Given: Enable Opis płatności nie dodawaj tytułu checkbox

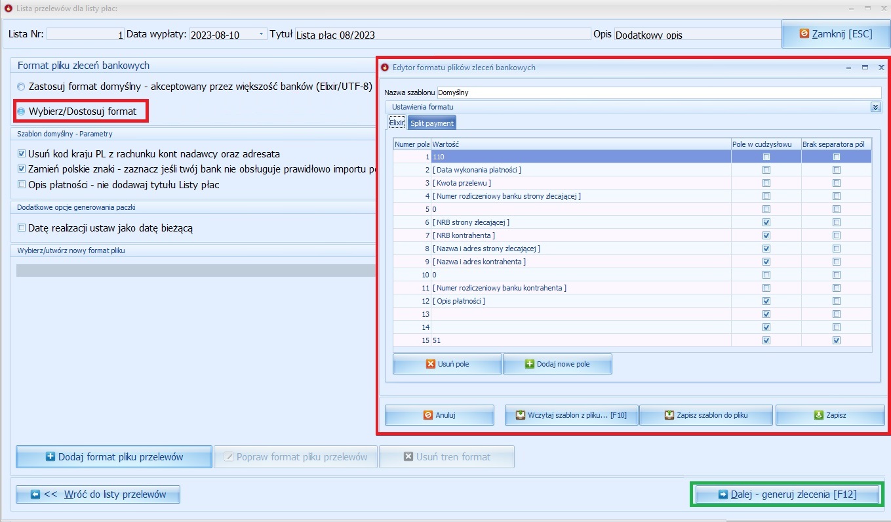Looking at the screenshot, I should pyautogui.click(x=22, y=185).
